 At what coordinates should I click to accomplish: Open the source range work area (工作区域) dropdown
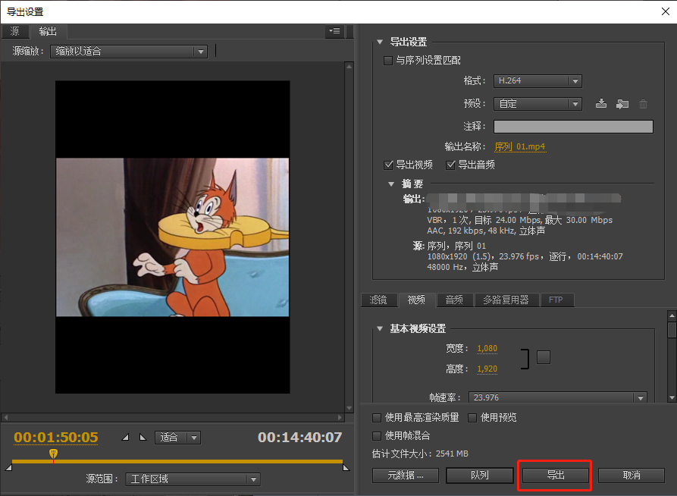(x=193, y=479)
